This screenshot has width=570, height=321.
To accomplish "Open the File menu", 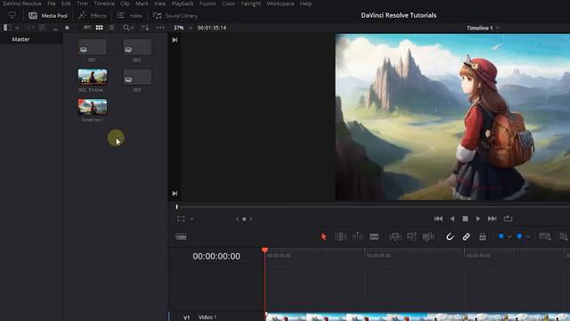I will coord(52,4).
